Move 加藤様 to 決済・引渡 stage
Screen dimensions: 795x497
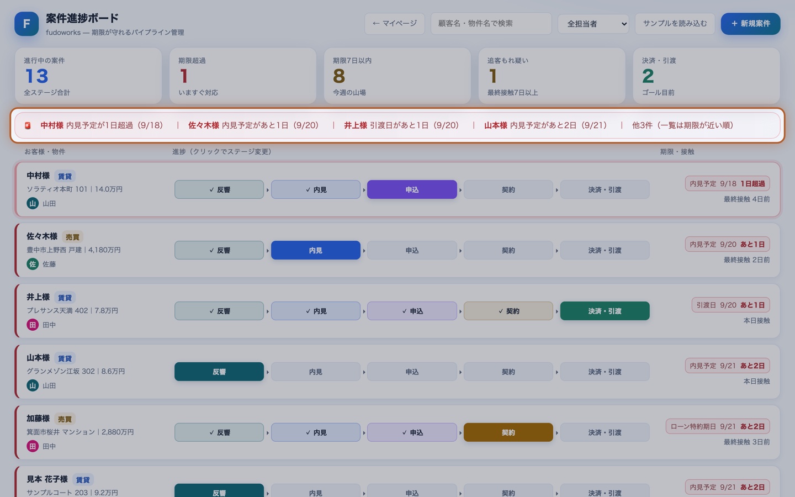(605, 432)
